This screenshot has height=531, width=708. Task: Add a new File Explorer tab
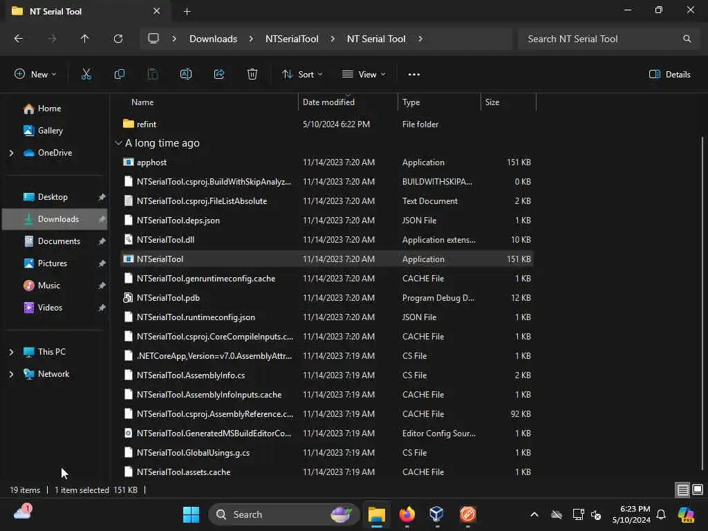[x=187, y=11]
